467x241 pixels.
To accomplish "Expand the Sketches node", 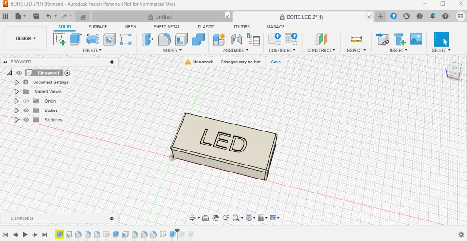I will 17,120.
